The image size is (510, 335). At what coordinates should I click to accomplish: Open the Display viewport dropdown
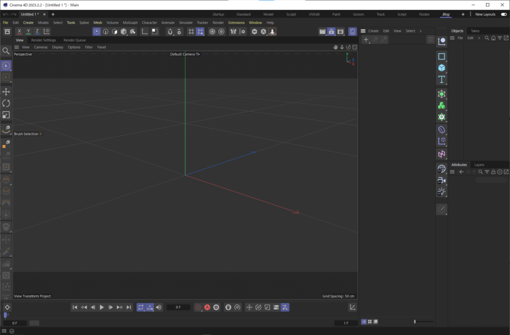[57, 47]
